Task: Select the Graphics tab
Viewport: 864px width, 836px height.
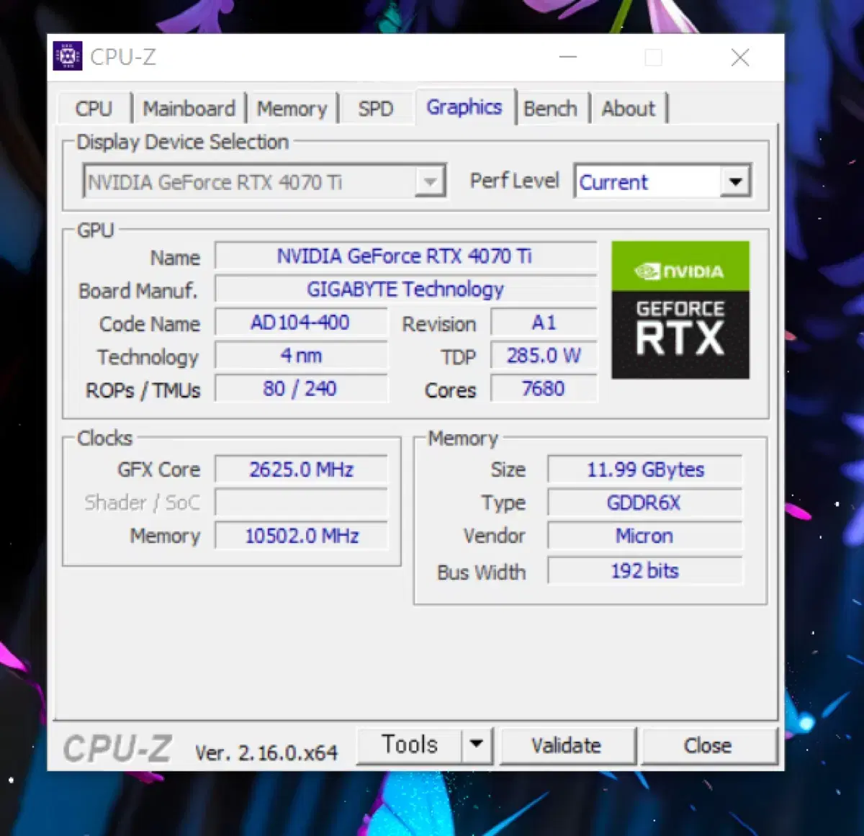Action: tap(464, 107)
